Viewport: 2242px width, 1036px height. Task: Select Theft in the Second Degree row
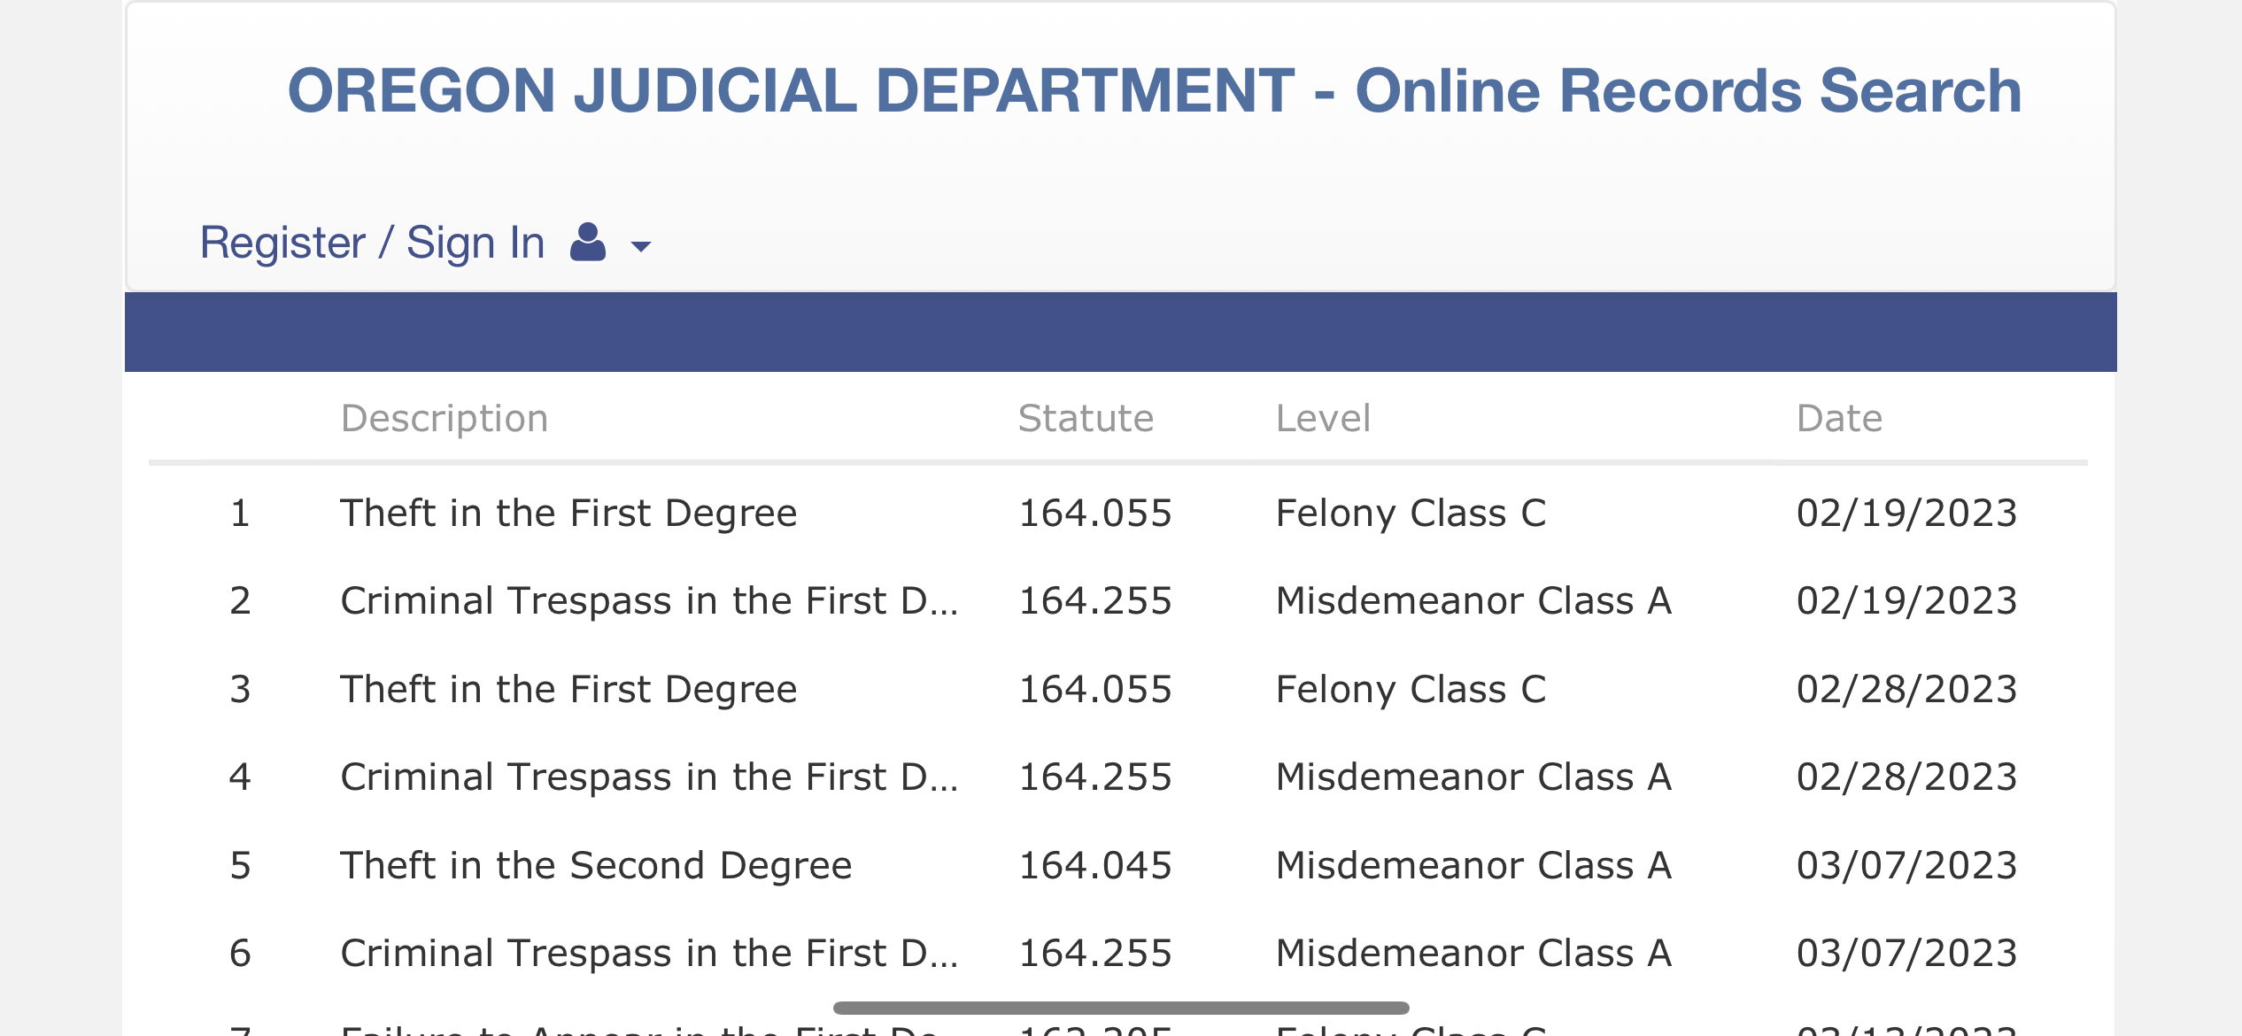1118,866
